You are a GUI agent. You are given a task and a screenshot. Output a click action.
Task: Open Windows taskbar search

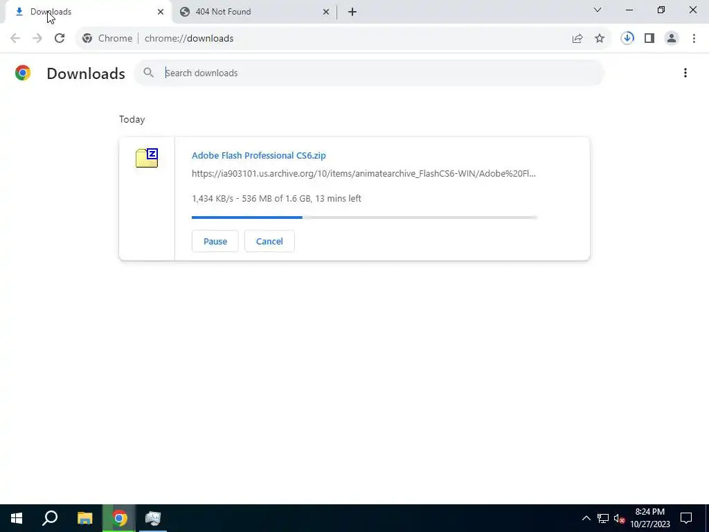(x=50, y=518)
